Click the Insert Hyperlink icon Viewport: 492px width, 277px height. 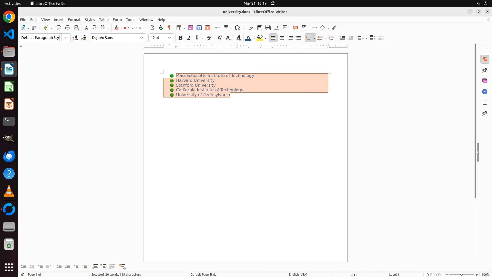tap(251, 28)
